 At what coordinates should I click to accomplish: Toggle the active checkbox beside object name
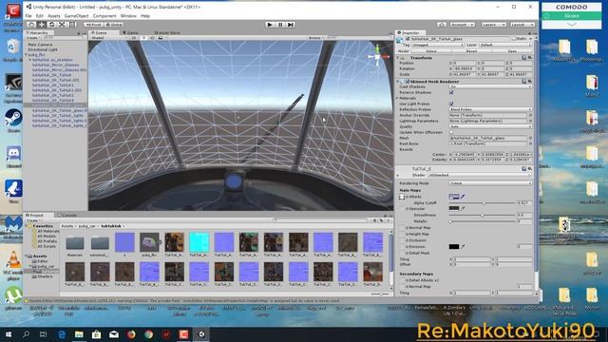coord(408,39)
